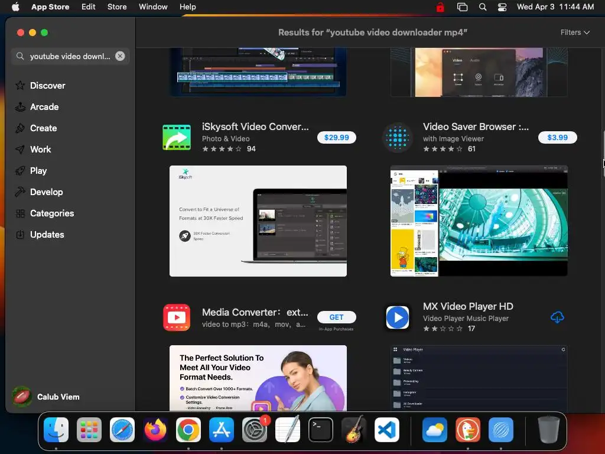Clear the search field text
Image resolution: width=605 pixels, height=454 pixels.
tap(120, 56)
